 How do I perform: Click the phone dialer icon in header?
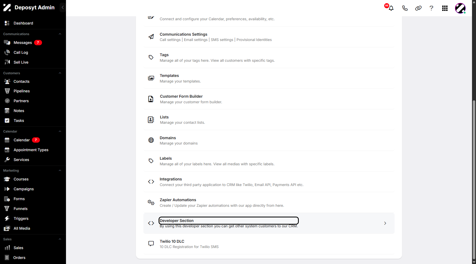coord(405,8)
